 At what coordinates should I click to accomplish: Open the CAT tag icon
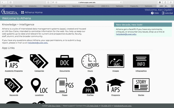pos(39,61)
